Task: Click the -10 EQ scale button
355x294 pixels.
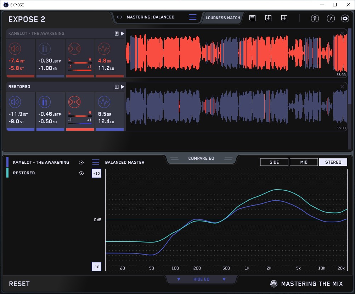Action: click(x=96, y=267)
